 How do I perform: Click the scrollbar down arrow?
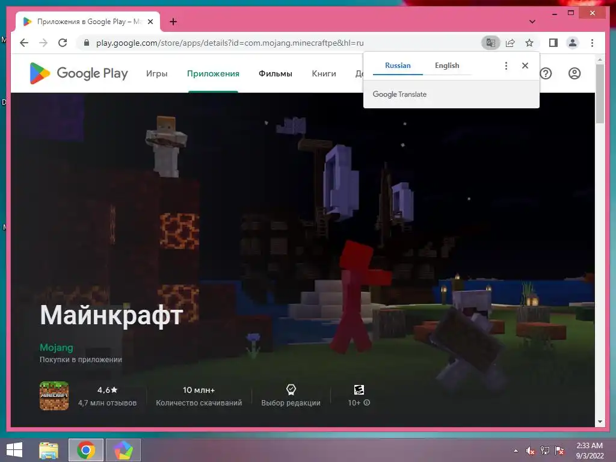[600, 422]
